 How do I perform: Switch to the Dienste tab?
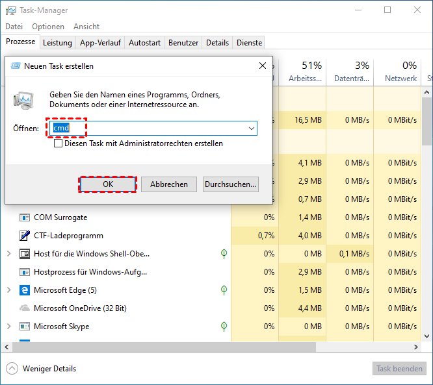[x=249, y=43]
